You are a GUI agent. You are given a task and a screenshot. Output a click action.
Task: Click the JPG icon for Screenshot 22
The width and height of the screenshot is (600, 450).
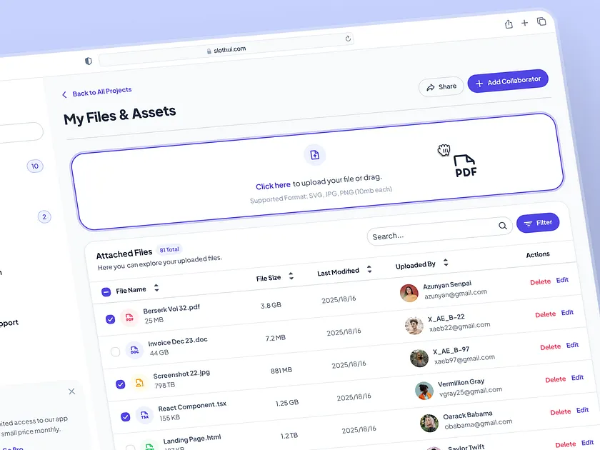tap(139, 382)
